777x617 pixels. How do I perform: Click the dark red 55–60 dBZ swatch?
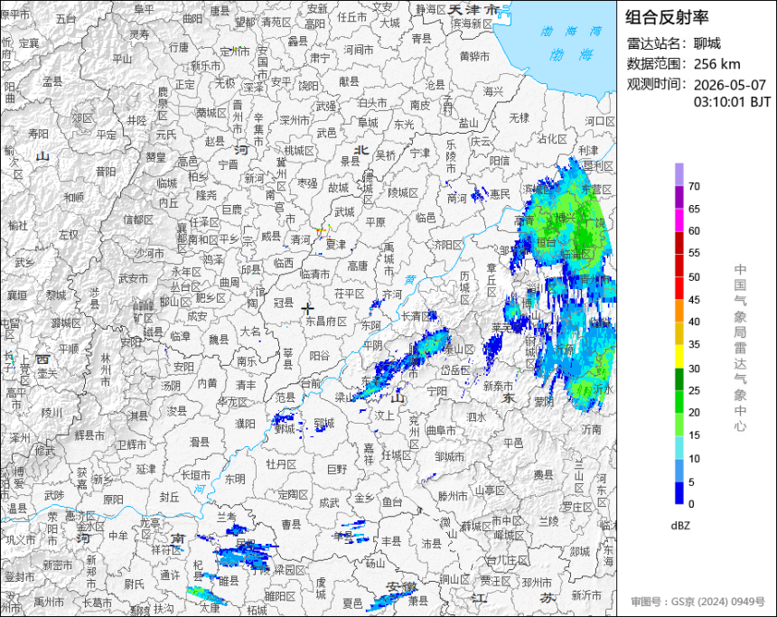click(x=679, y=243)
